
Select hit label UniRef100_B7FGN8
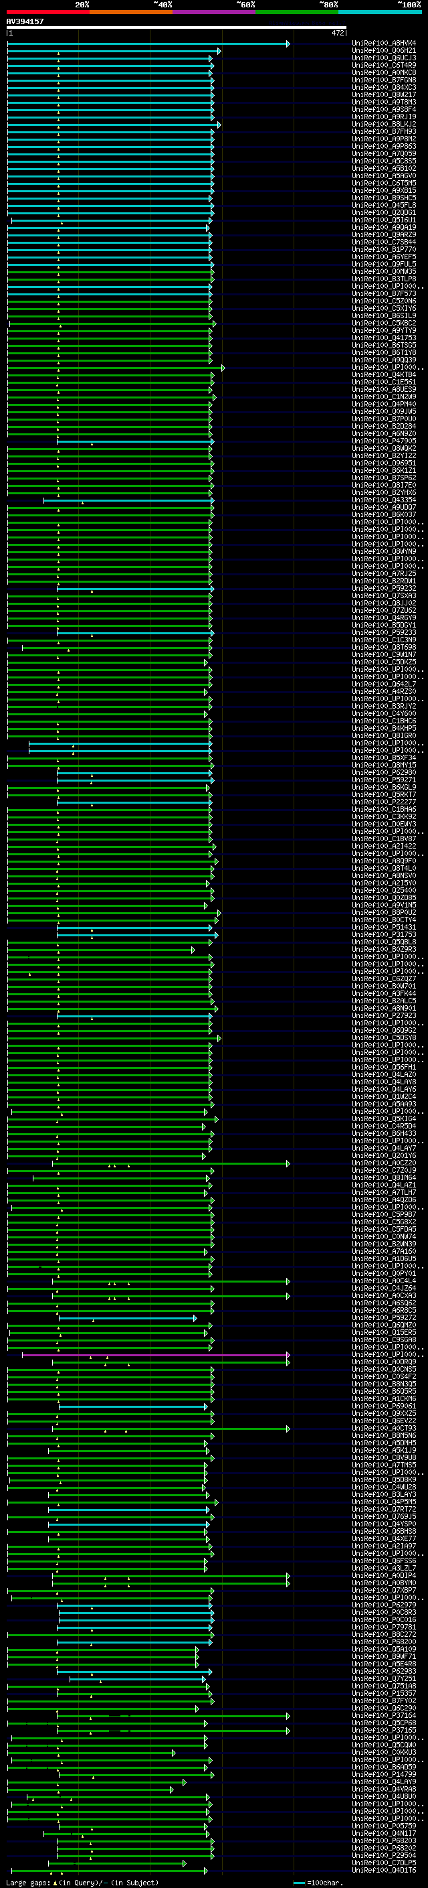384,80
